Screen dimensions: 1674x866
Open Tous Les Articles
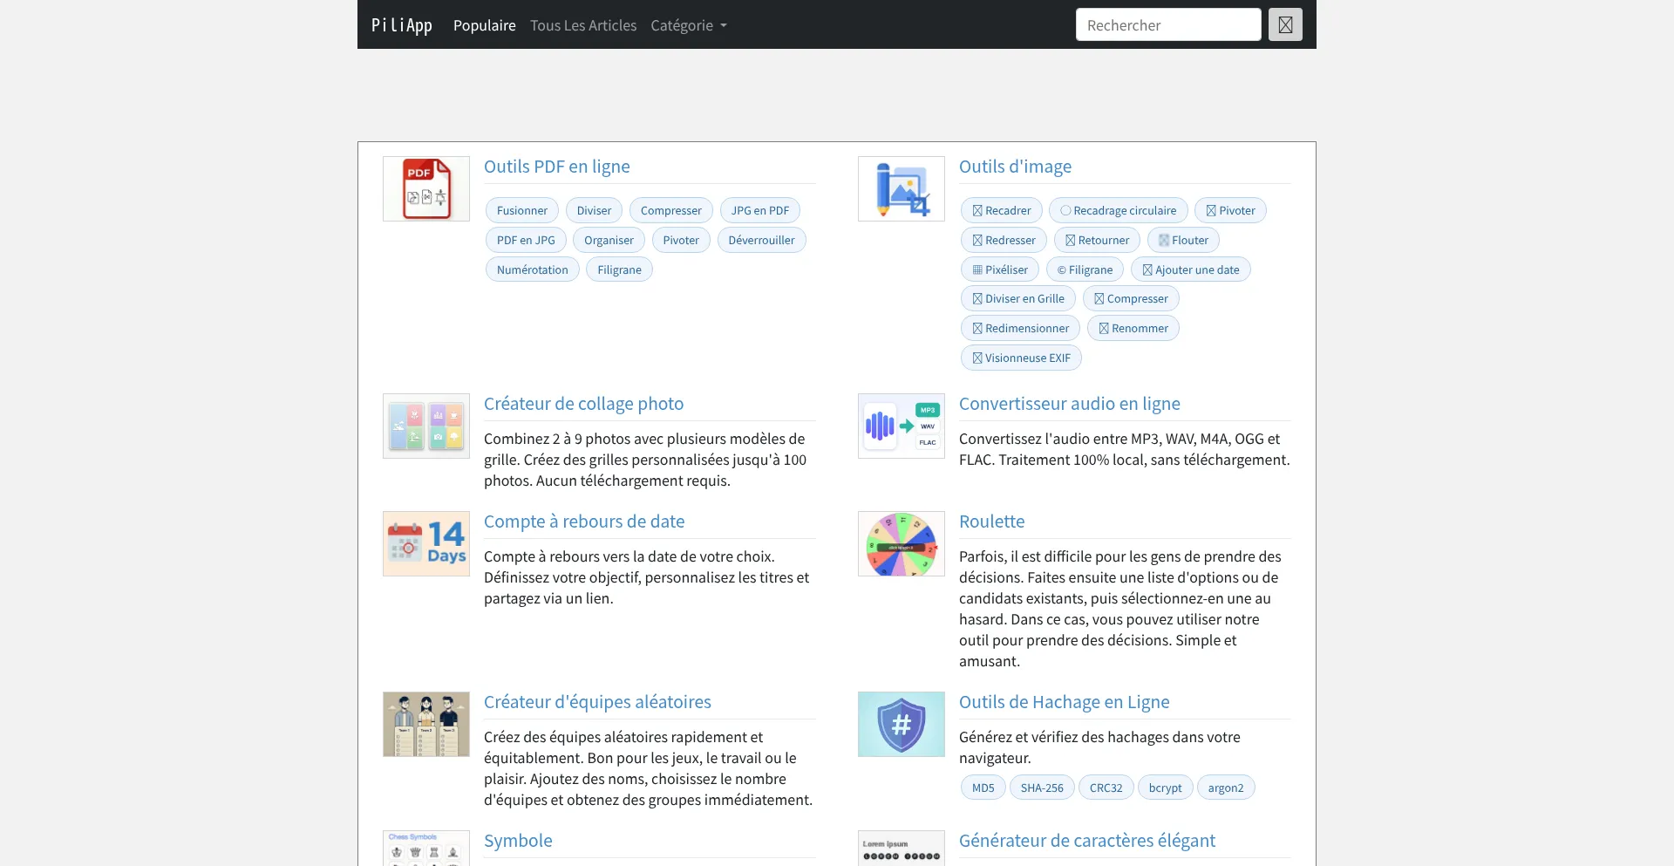[x=583, y=25]
